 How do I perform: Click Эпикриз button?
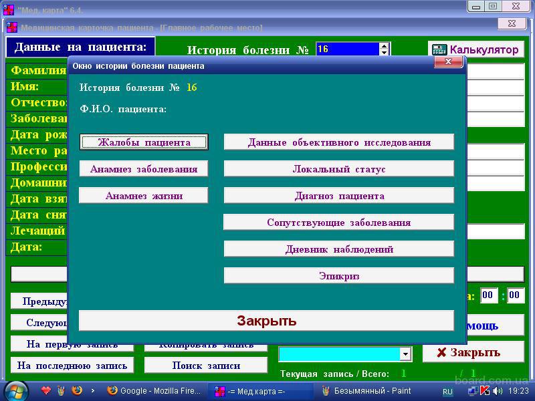[339, 275]
